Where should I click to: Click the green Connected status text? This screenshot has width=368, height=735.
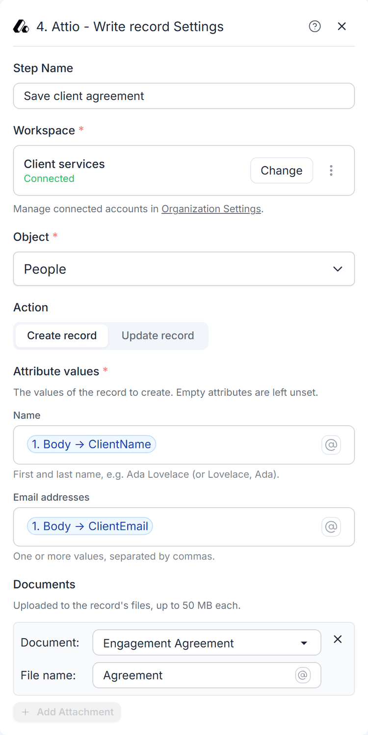(x=49, y=178)
